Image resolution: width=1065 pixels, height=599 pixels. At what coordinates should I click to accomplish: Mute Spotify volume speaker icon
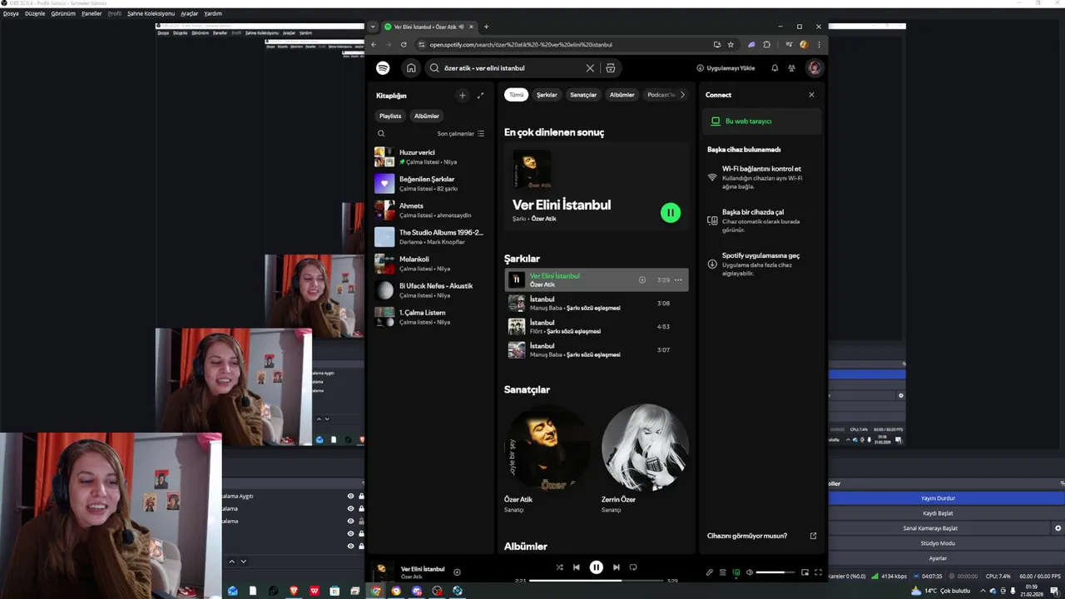point(750,572)
